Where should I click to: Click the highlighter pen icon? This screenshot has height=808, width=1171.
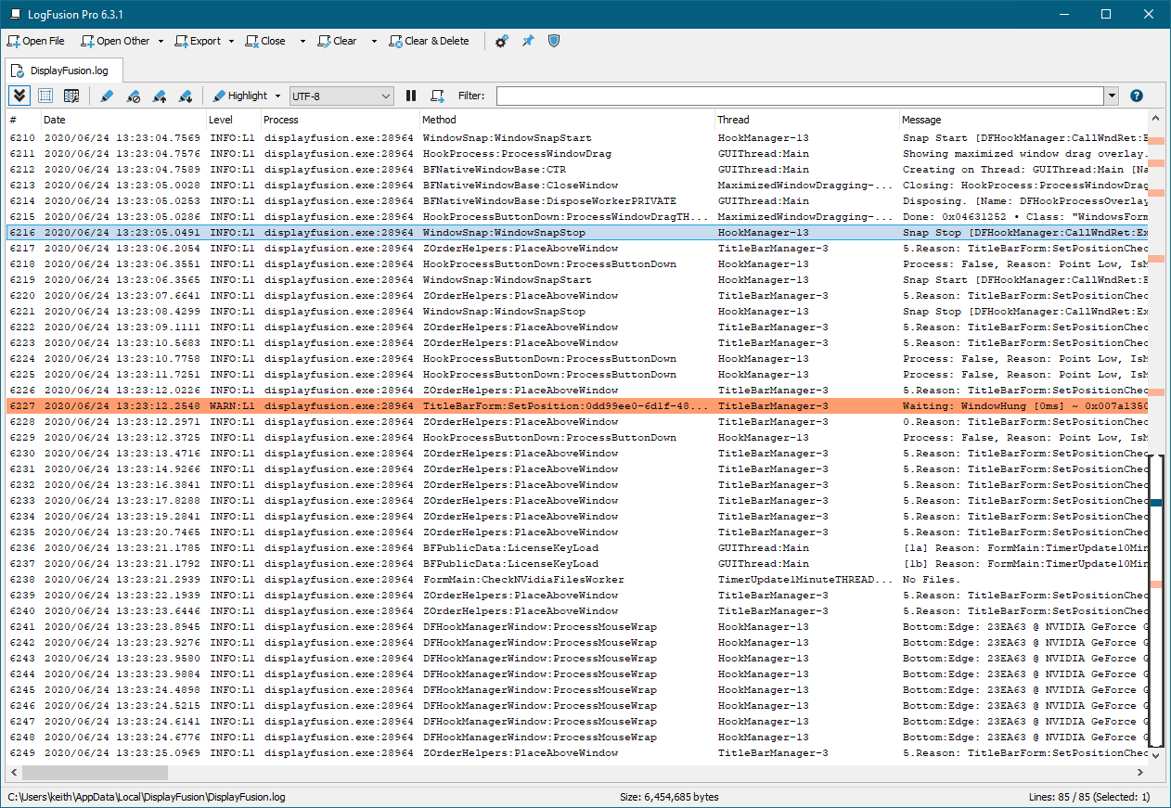[107, 96]
